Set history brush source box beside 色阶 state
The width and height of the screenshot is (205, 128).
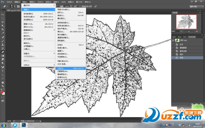(173, 54)
